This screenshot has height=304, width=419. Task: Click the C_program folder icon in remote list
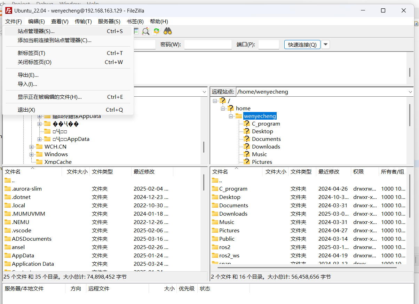tap(215, 189)
